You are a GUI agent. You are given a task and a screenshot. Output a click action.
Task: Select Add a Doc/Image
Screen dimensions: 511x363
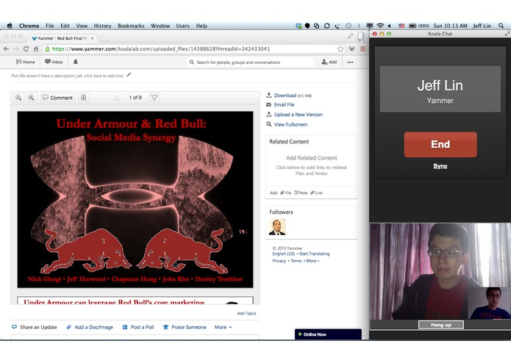(x=90, y=327)
